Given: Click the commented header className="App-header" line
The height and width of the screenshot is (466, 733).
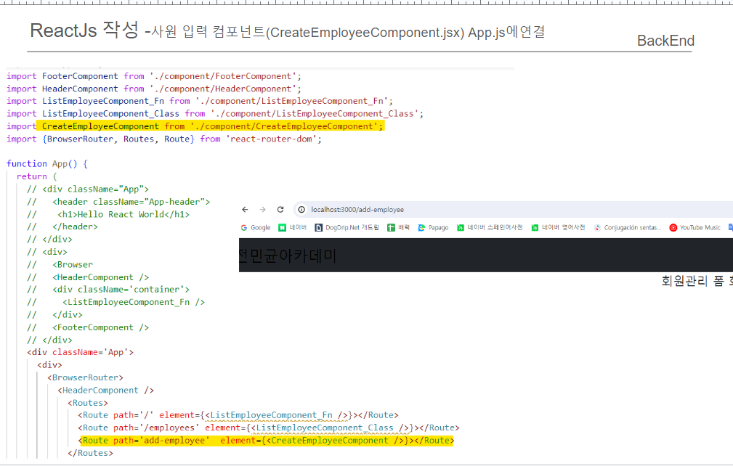Looking at the screenshot, I should (118, 202).
